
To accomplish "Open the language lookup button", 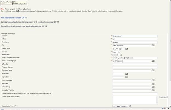I will [153, 61].
